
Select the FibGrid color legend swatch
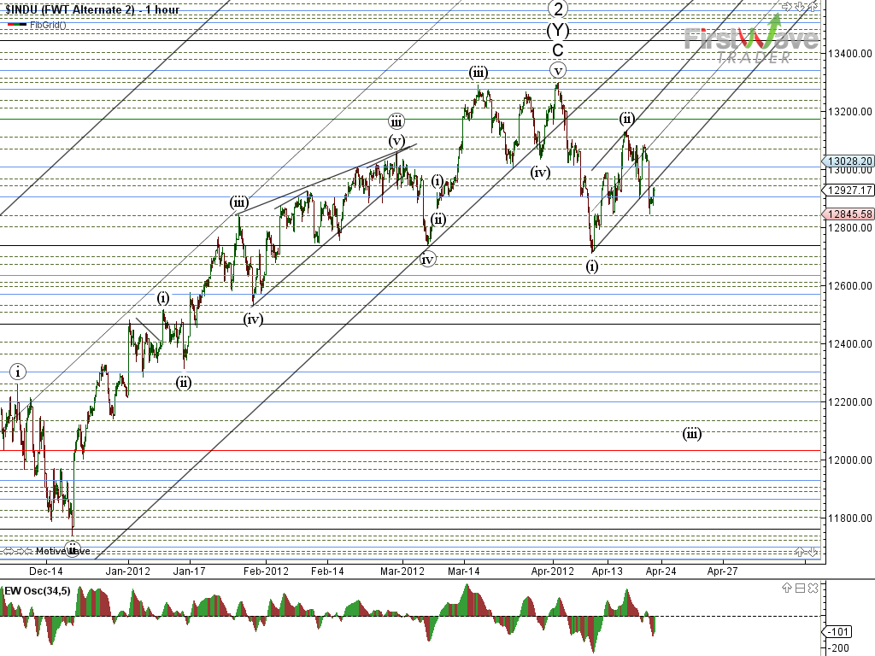click(16, 24)
